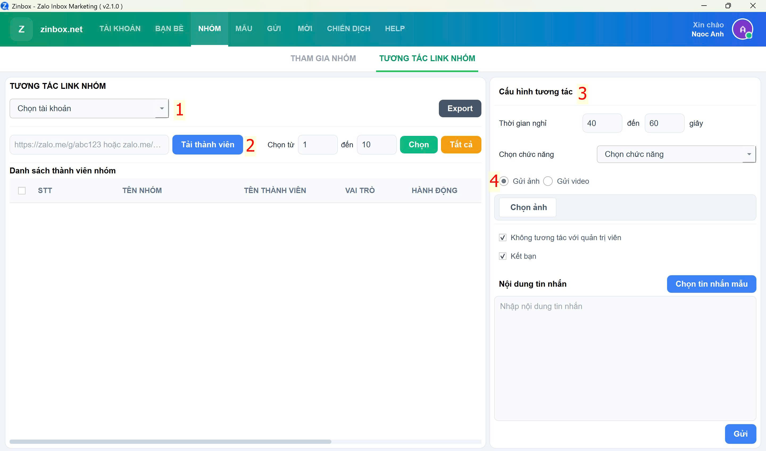The image size is (766, 451).
Task: Select the Gửi video radio option
Action: point(548,181)
